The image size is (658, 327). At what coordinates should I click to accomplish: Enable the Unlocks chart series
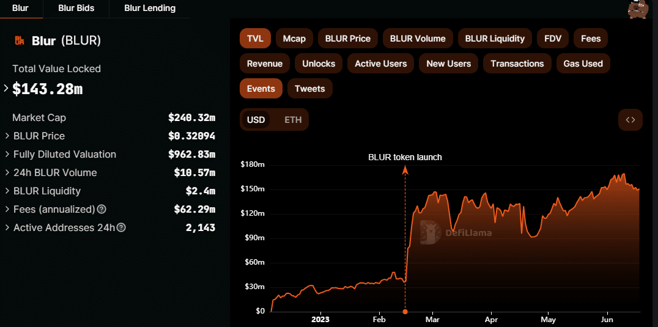[x=319, y=64]
